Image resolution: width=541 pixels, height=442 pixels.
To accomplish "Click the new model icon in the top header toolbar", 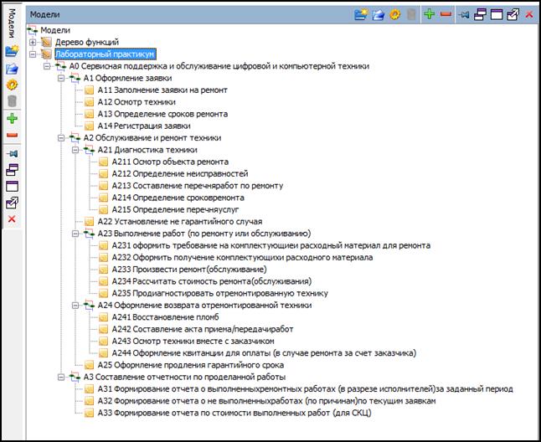I will [361, 14].
